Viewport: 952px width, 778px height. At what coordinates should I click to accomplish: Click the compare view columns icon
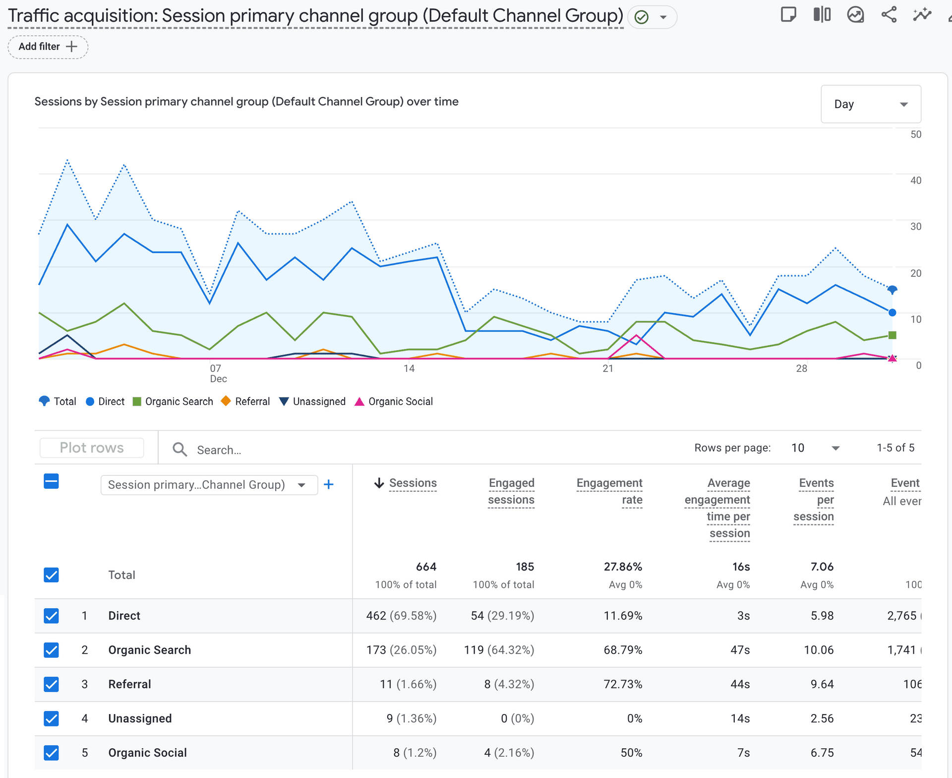822,15
